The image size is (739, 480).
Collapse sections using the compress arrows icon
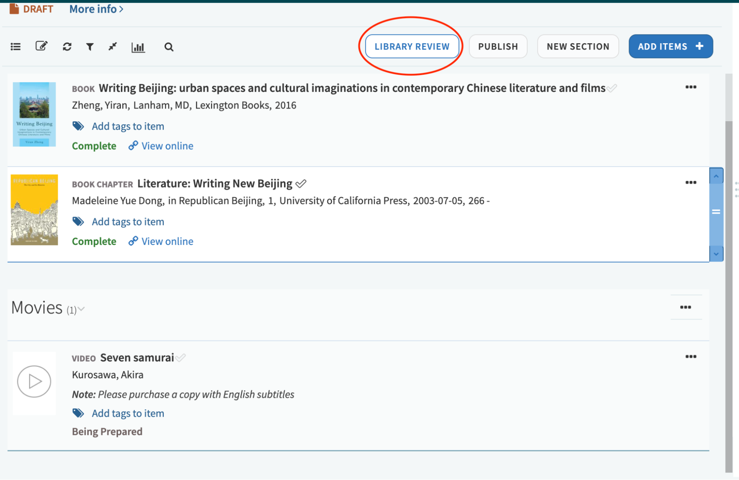click(x=112, y=47)
